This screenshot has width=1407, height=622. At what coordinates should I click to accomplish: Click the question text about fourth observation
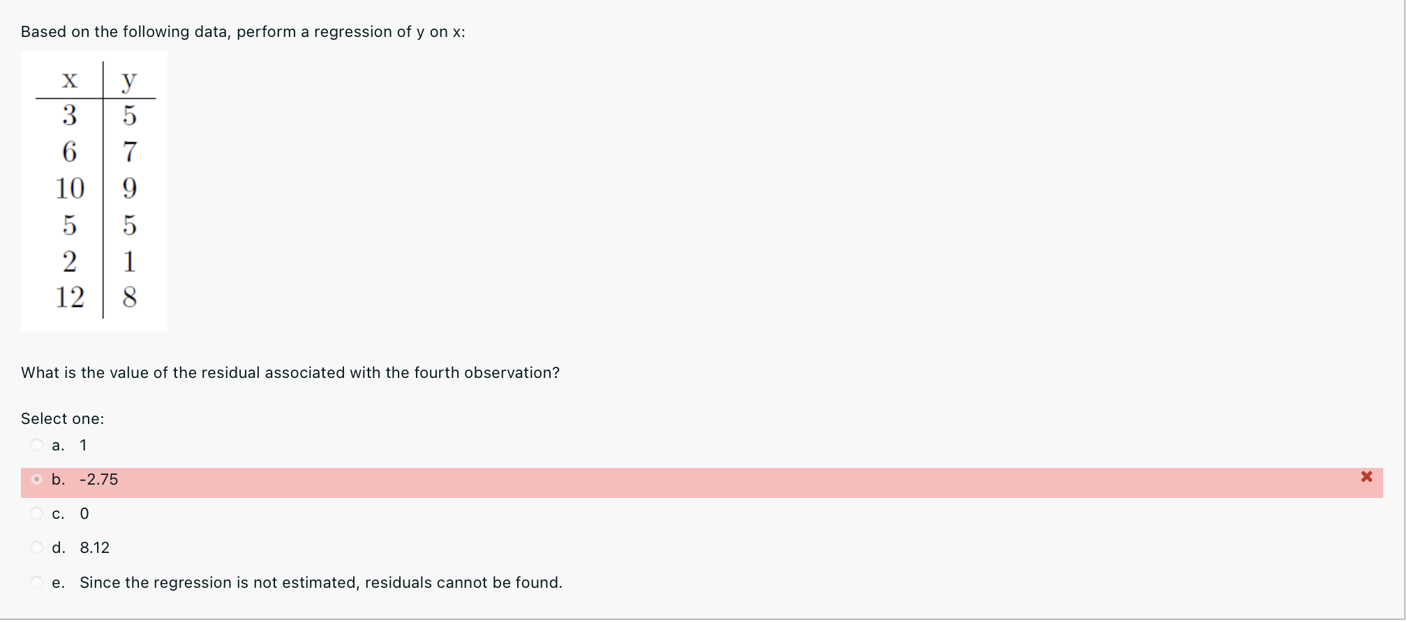(290, 372)
